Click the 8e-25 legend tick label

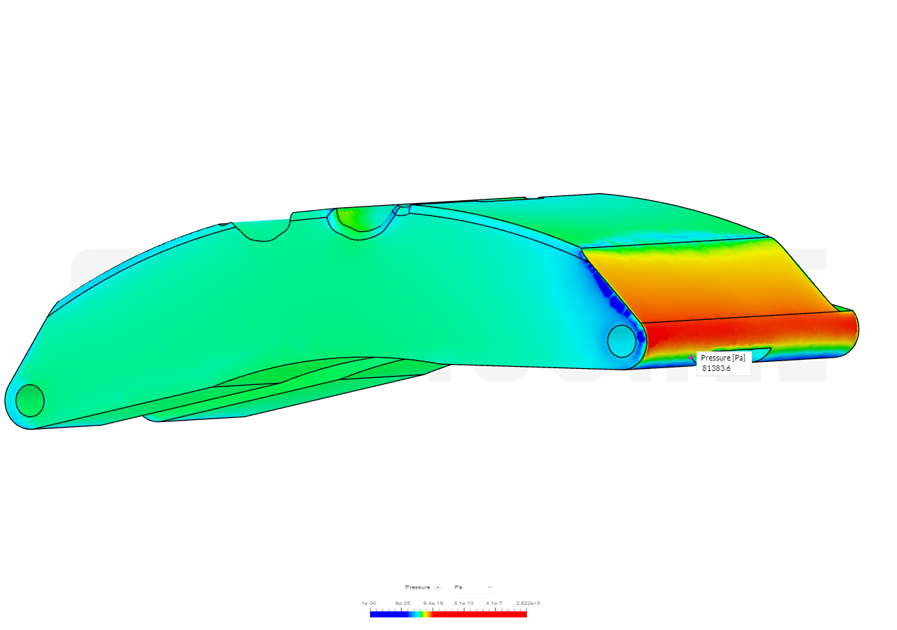(x=402, y=603)
